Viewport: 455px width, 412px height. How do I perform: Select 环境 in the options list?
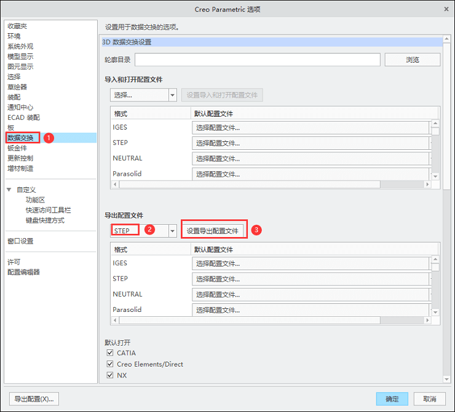click(14, 36)
